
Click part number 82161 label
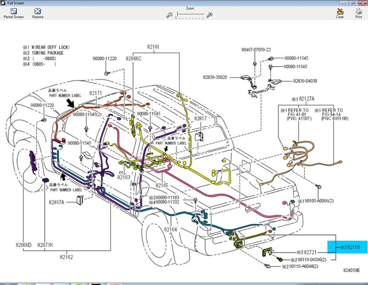153,47
